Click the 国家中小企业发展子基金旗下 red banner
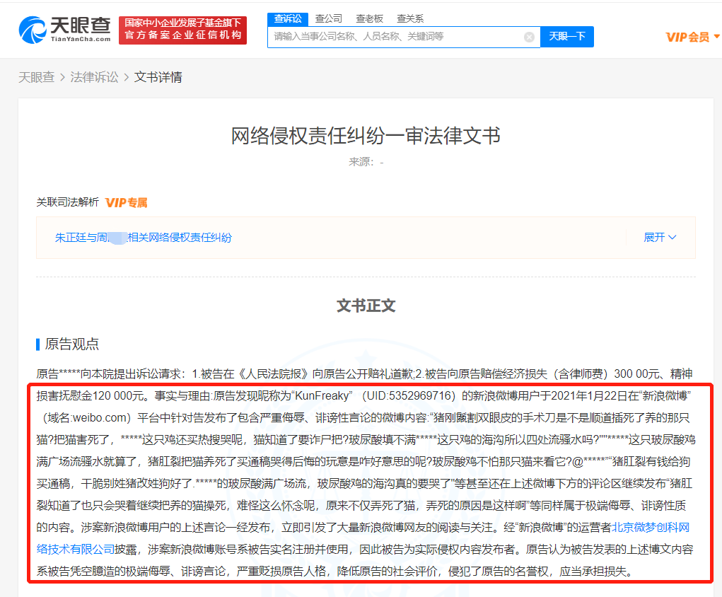The width and height of the screenshot is (722, 597). pos(183,30)
